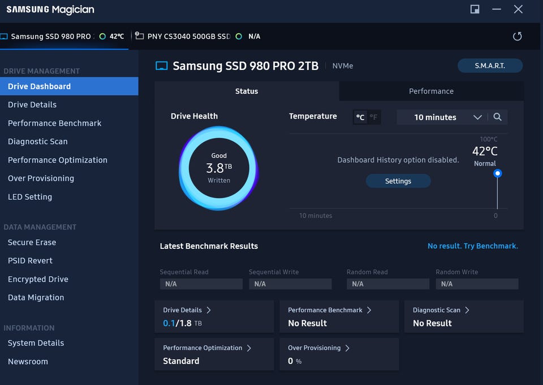Click the chevron beside Over Provisioning card
Screen dimensions: 543x385
pos(347,348)
